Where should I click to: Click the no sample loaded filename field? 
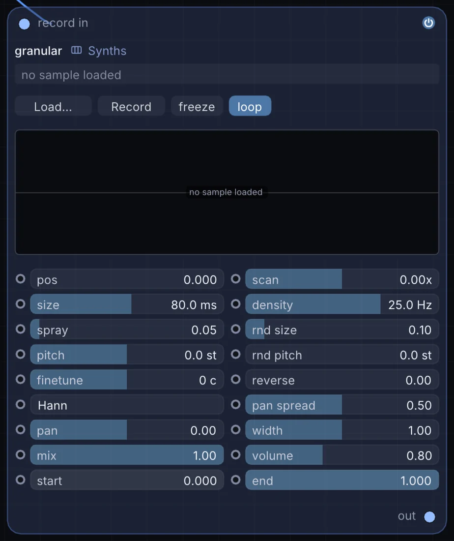[227, 75]
